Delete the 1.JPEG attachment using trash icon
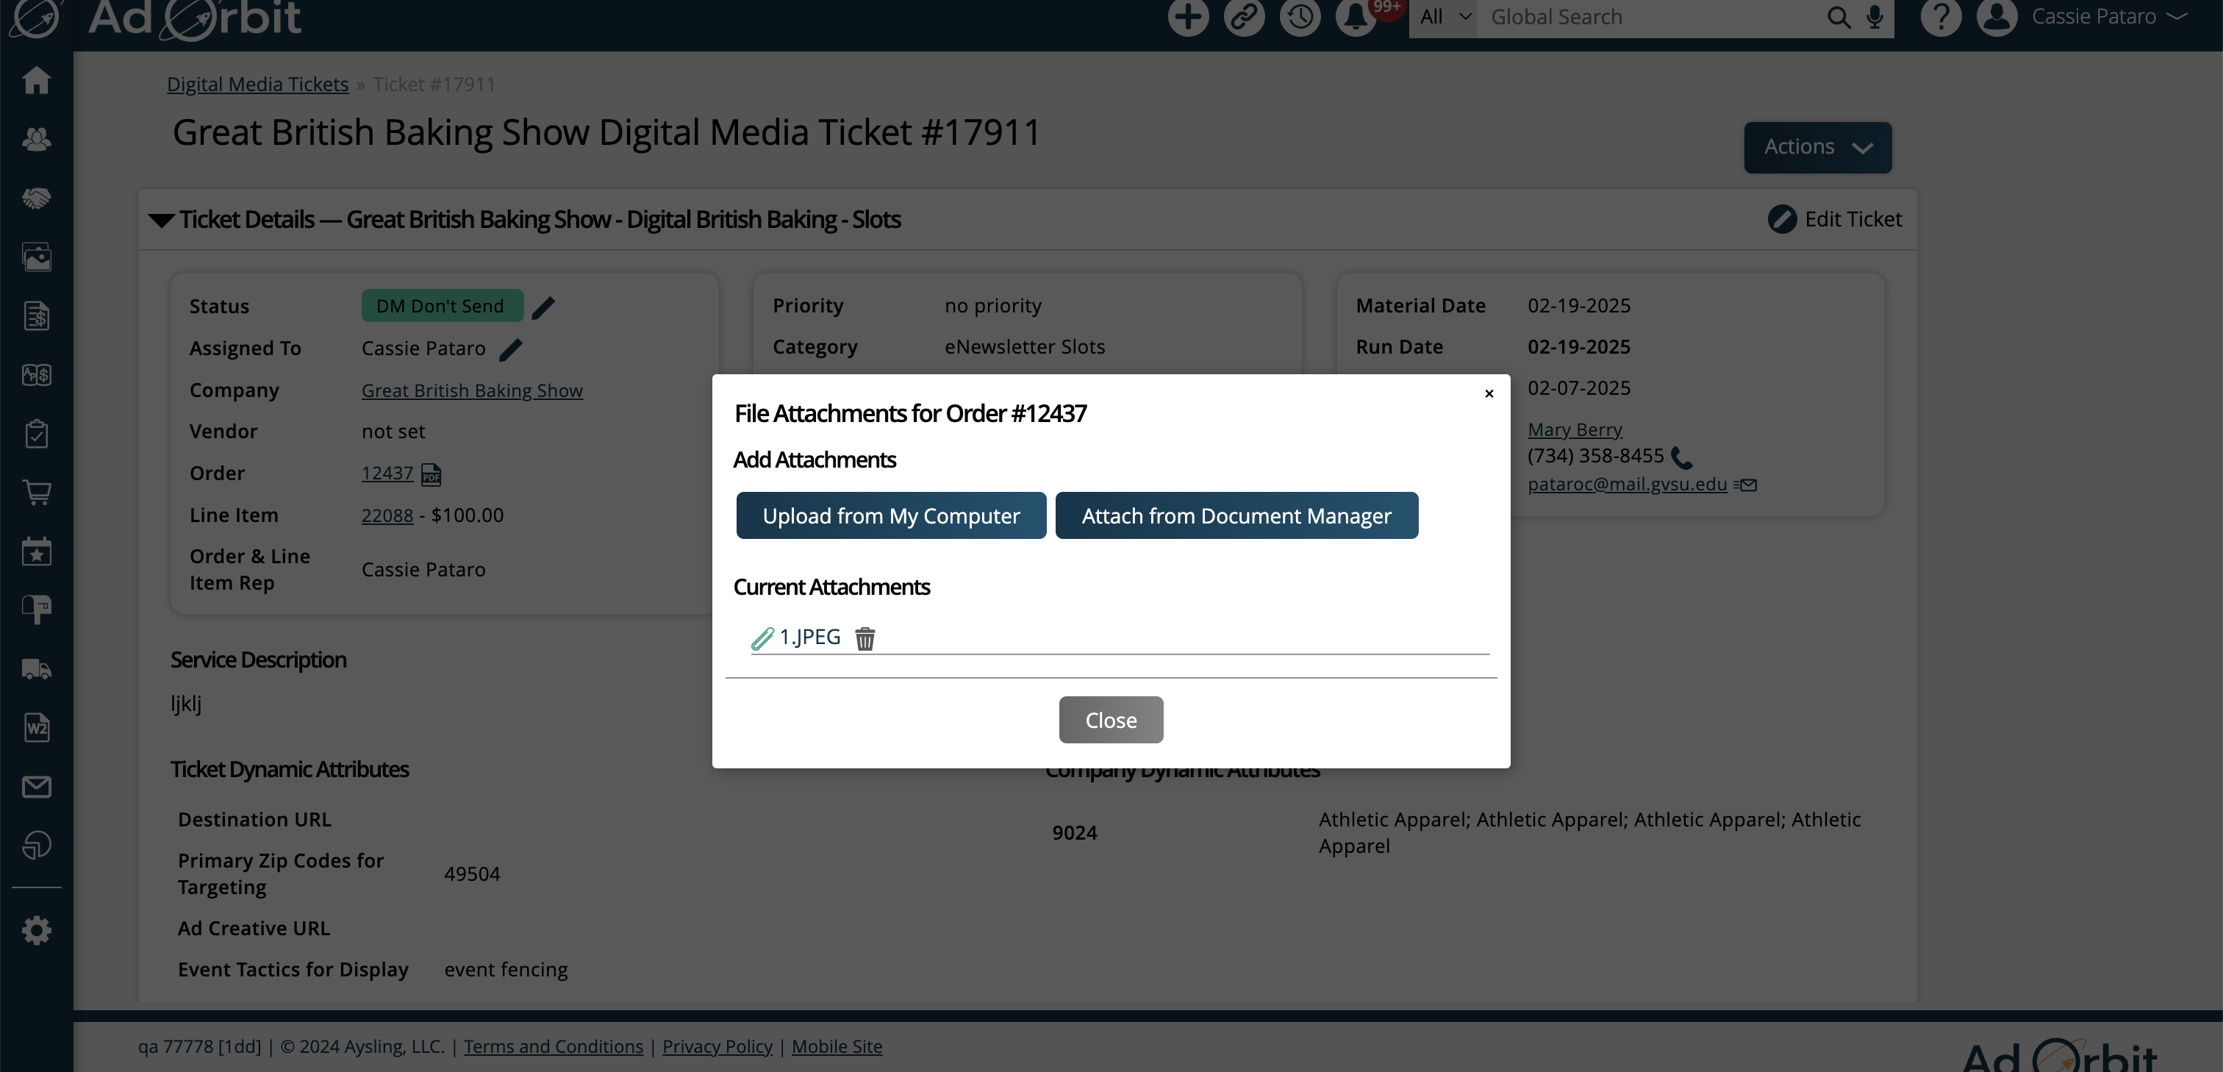The height and width of the screenshot is (1072, 2223). pos(865,637)
